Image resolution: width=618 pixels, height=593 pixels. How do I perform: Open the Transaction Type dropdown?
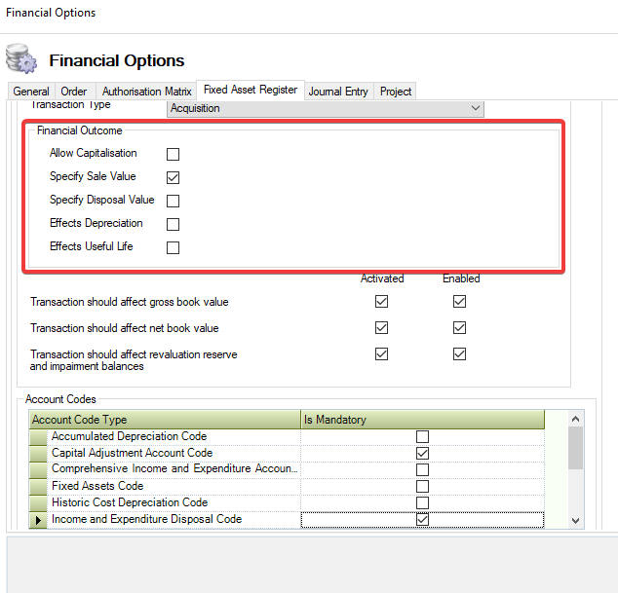point(476,108)
